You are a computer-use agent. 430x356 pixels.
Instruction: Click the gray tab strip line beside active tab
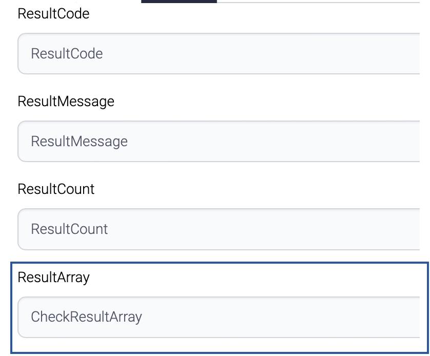click(x=318, y=2)
